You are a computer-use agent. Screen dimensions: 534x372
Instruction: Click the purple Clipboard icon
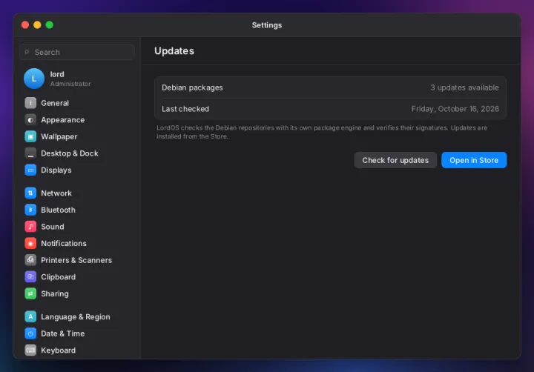tap(30, 276)
